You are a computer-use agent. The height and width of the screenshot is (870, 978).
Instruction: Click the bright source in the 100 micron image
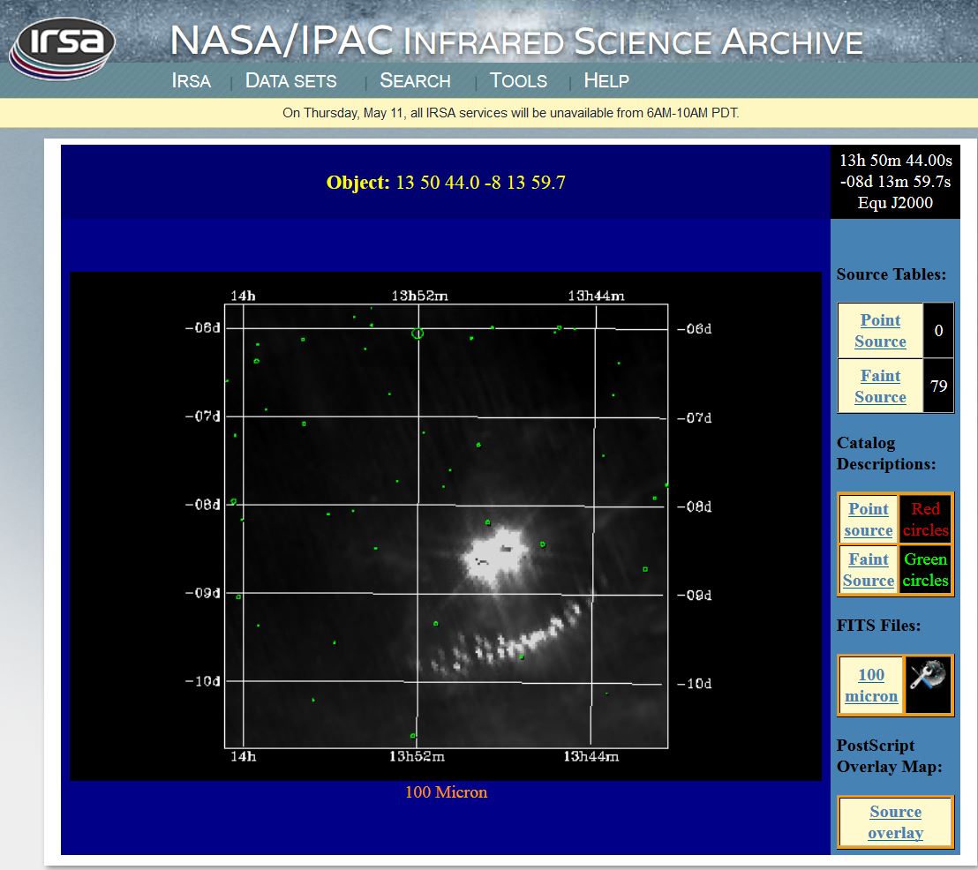[x=496, y=554]
